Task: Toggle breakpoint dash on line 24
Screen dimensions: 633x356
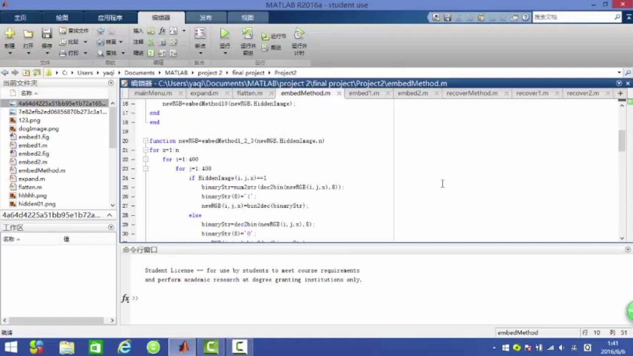Action: [x=133, y=178]
